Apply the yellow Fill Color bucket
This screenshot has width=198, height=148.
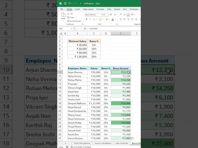point(107,19)
